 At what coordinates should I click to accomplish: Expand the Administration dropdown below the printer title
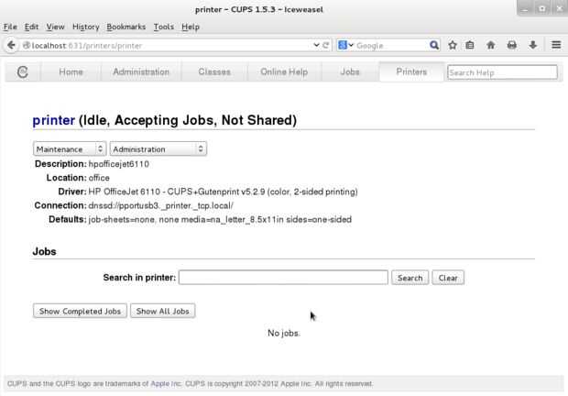coord(158,148)
